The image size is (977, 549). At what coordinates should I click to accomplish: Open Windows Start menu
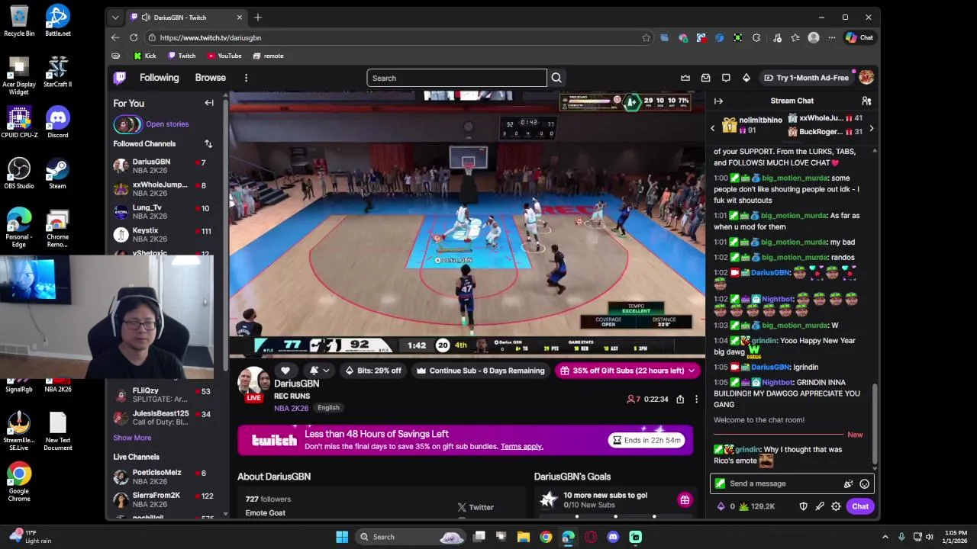[x=342, y=537]
